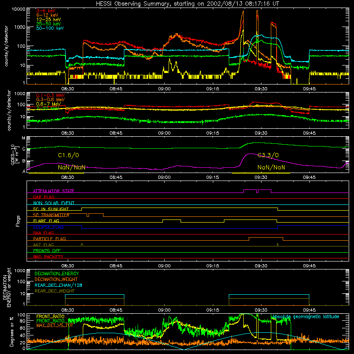Click the 09:00 tick under the top panel
The height and width of the screenshot is (354, 354).
click(164, 89)
